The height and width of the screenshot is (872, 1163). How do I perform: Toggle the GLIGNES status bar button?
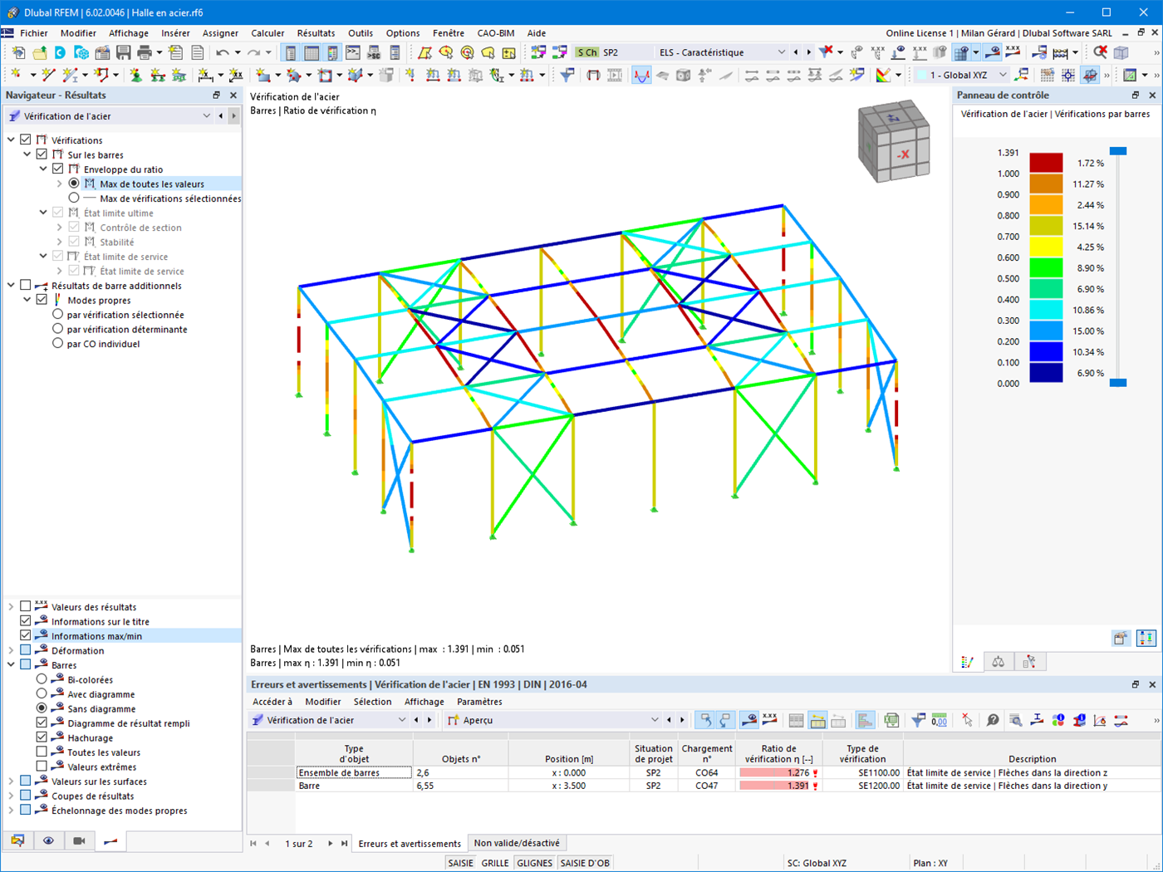coord(534,863)
